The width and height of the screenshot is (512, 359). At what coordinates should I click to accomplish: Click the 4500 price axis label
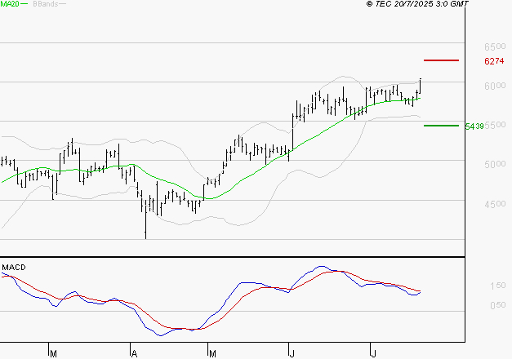click(495, 205)
